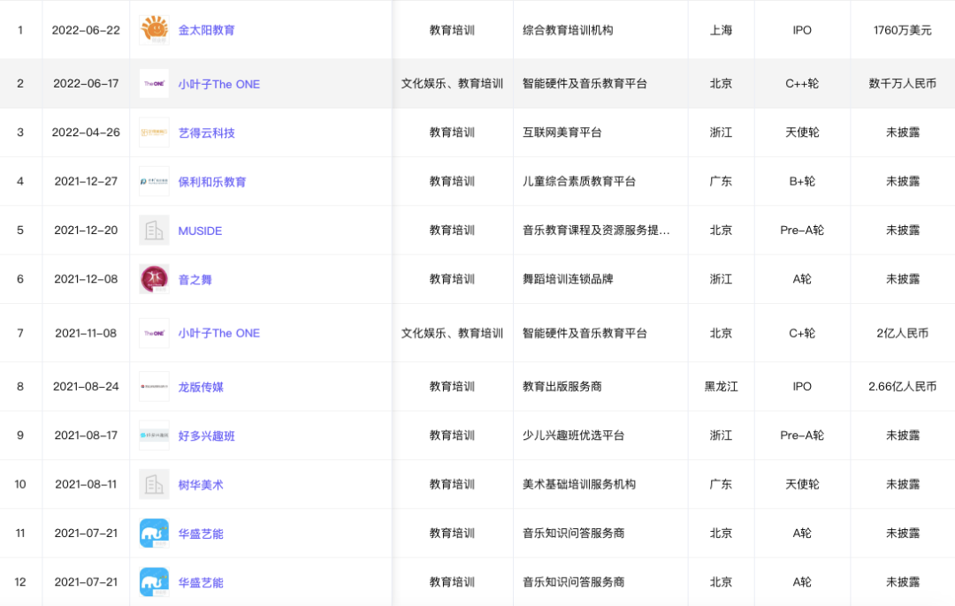Open the 龙版传媒 company link

pos(201,387)
